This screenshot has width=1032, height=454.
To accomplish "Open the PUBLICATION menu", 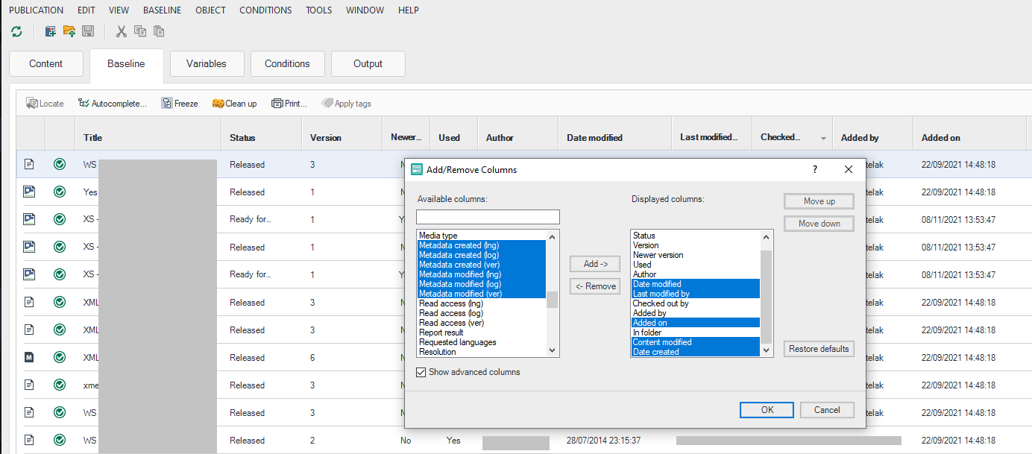I will (36, 10).
